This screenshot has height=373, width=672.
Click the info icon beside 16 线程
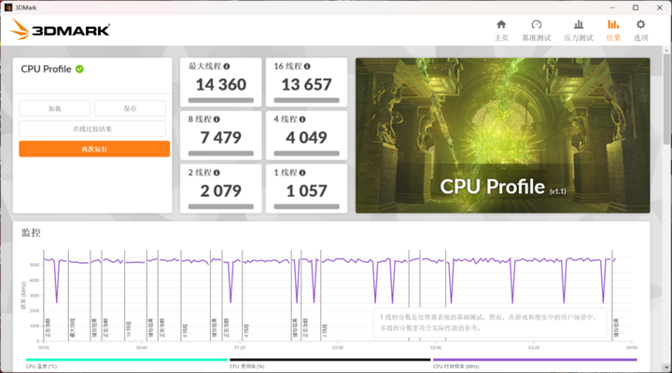click(x=307, y=66)
